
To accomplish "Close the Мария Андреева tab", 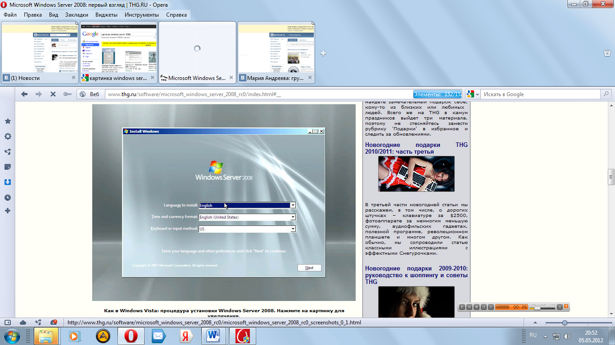I will point(310,78).
